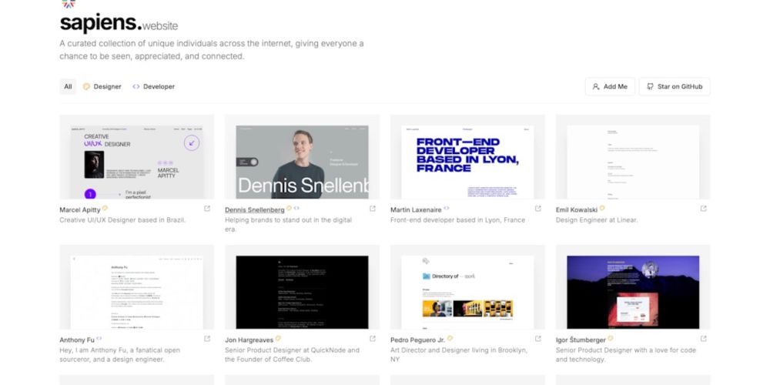The width and height of the screenshot is (770, 385).
Task: Click the Pedro Peguero Jr. name link
Action: point(417,340)
